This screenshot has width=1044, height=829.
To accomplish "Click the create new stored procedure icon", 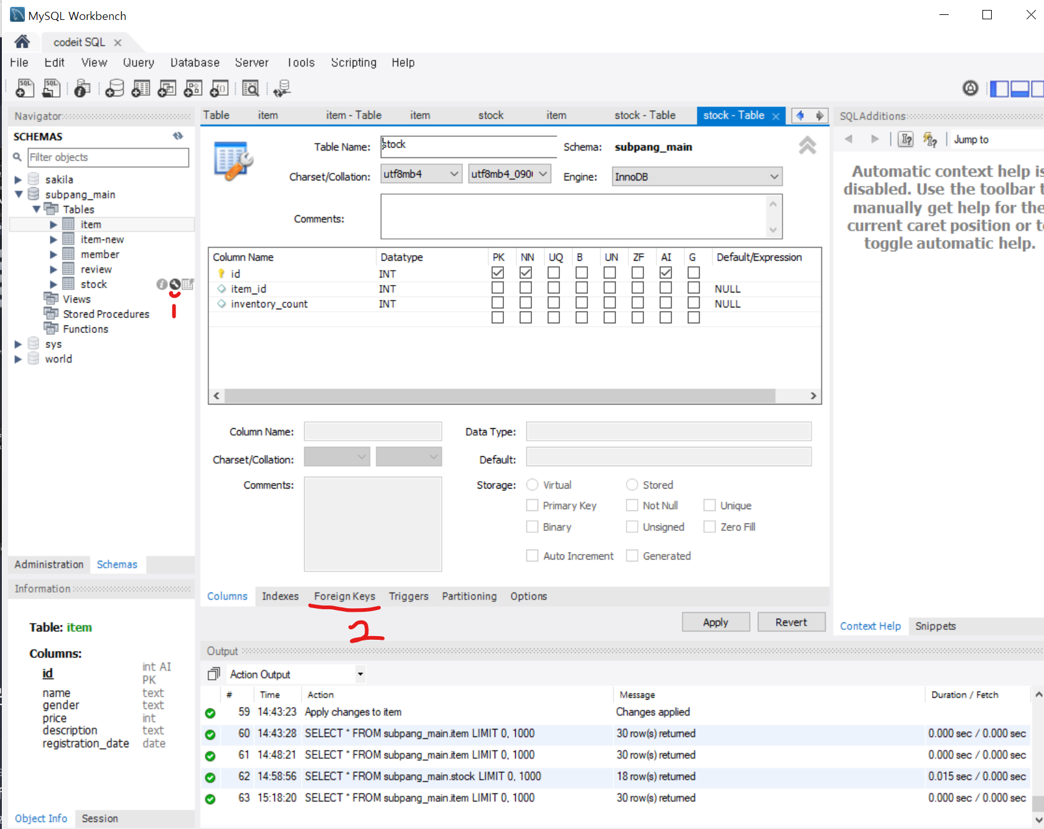I will coord(193,88).
